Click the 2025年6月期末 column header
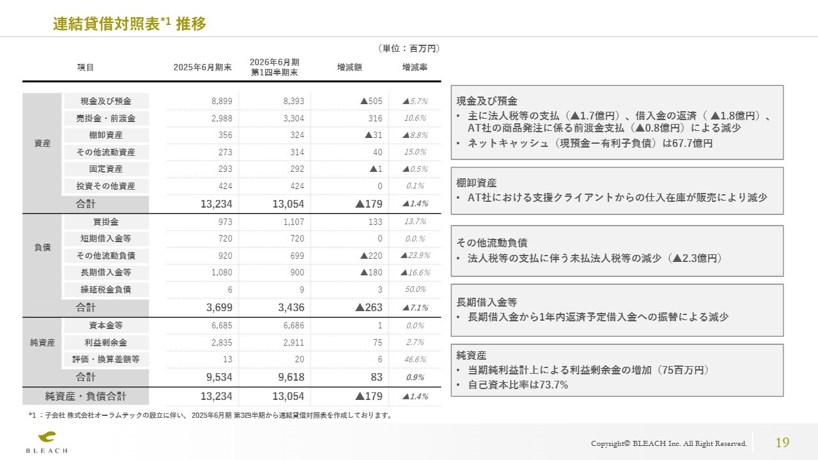This screenshot has height=460, width=818. click(x=203, y=67)
